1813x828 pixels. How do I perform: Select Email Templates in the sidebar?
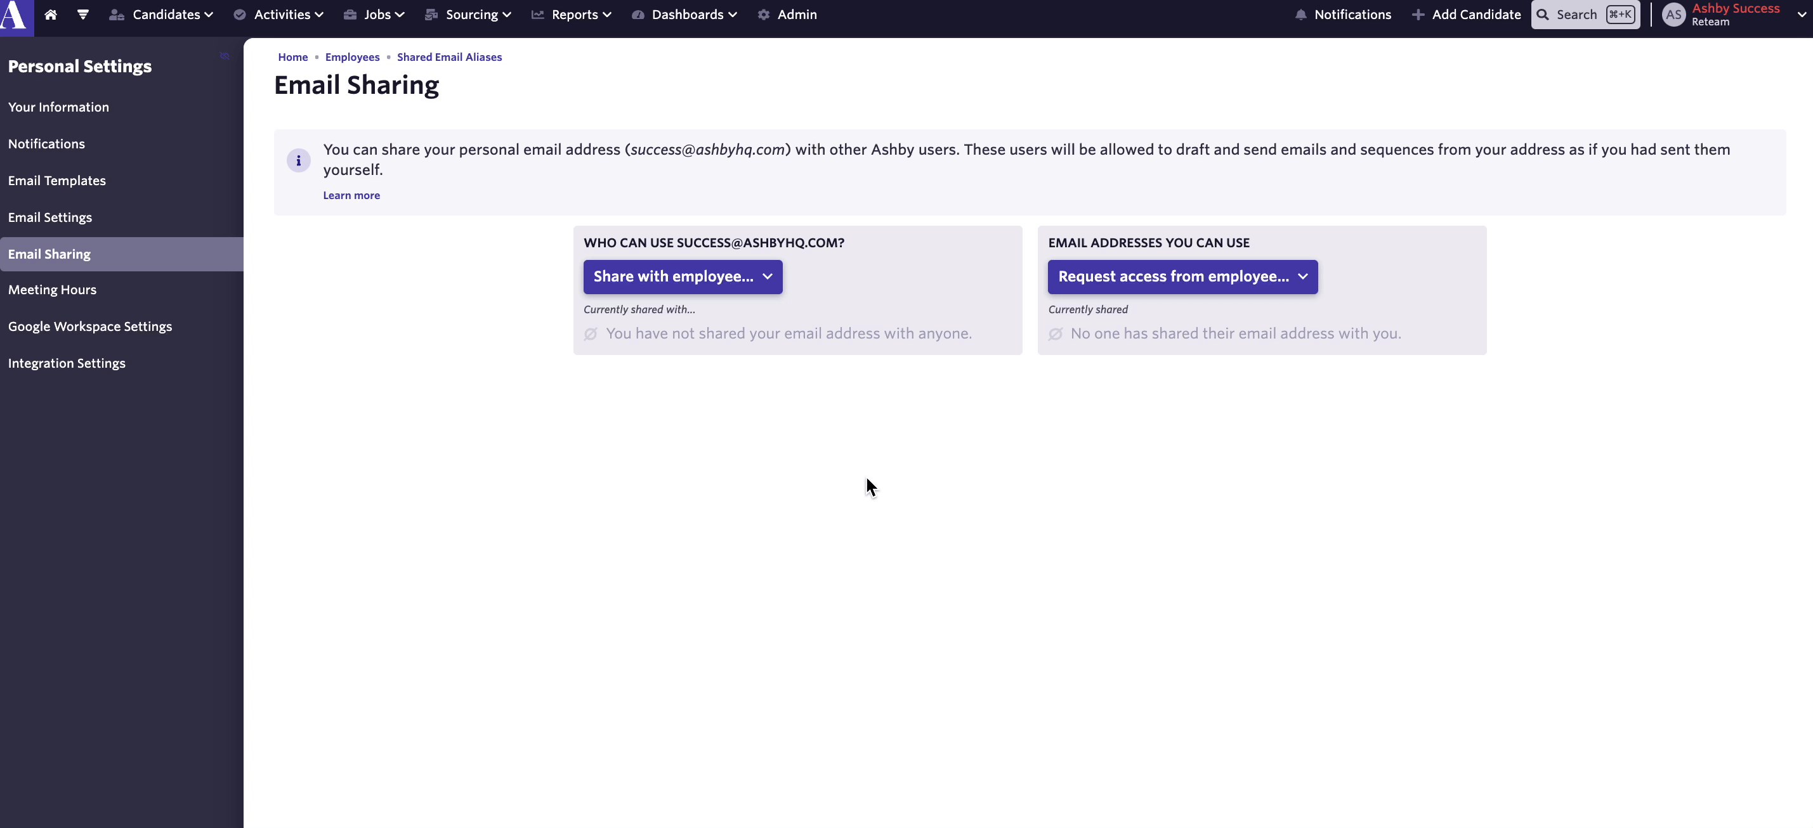click(57, 181)
